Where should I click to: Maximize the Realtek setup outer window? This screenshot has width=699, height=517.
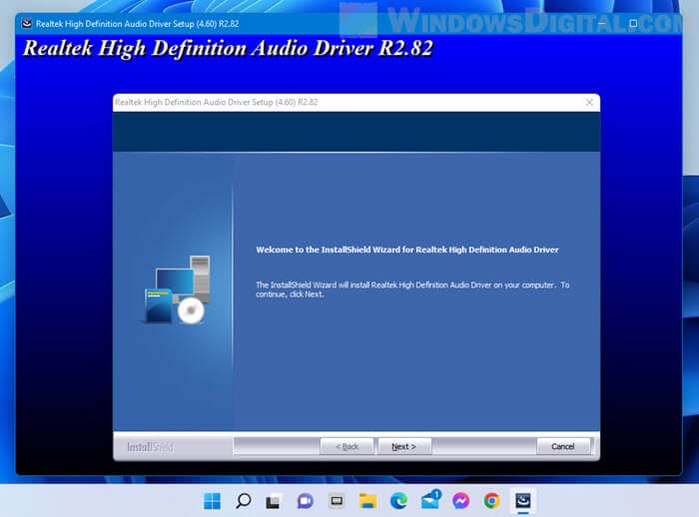[633, 23]
